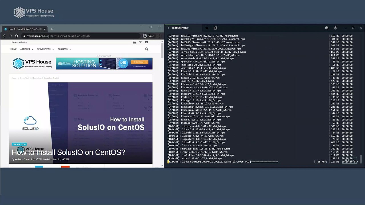
Task: Expand the ARTICLES dropdown menu
Action: coord(27,49)
